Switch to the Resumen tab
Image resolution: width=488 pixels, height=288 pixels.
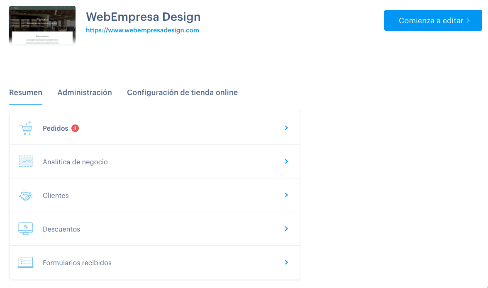26,93
